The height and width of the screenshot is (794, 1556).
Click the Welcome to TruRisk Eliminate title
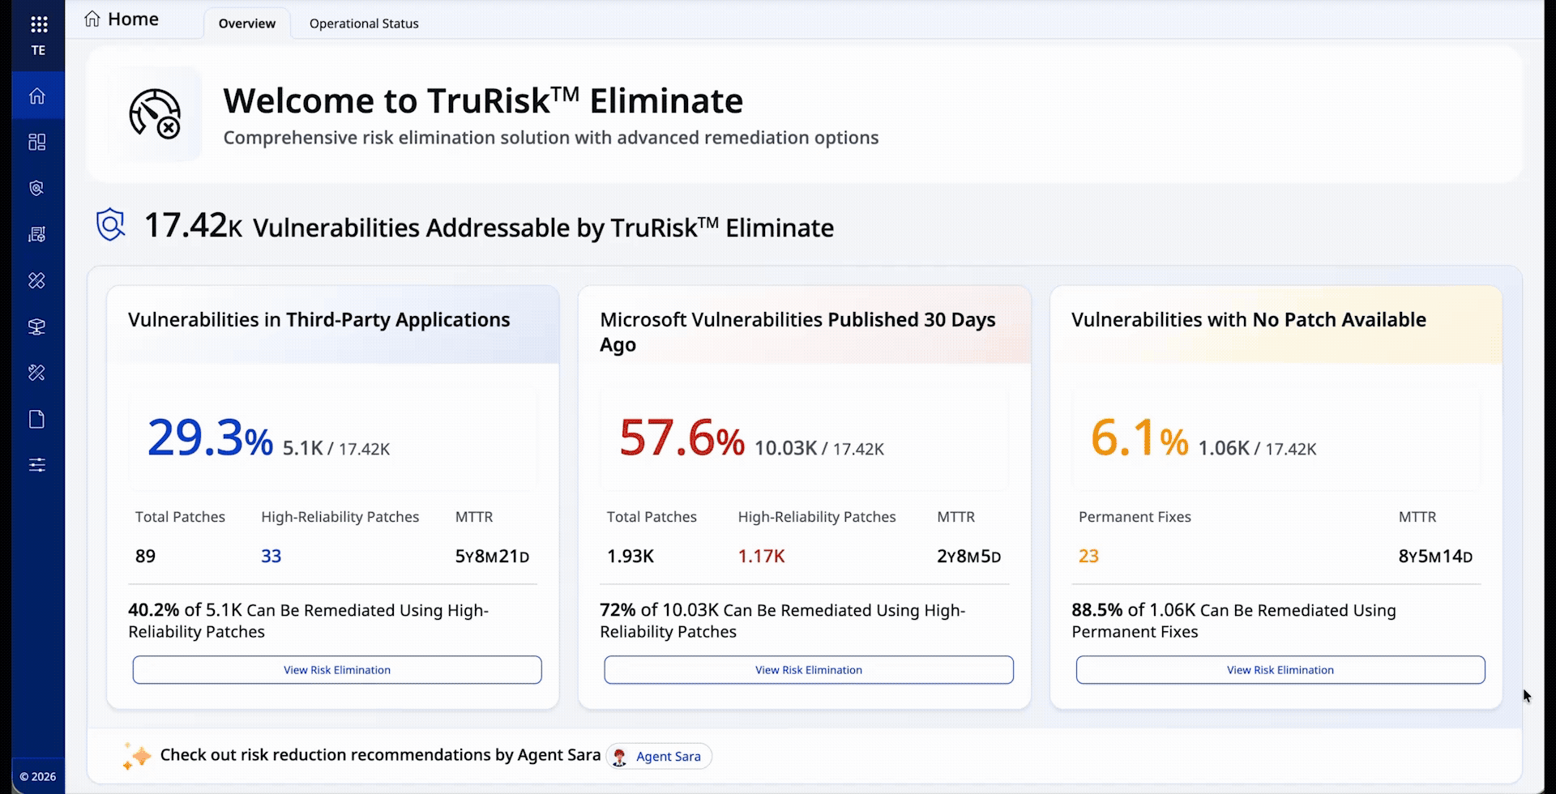coord(483,101)
